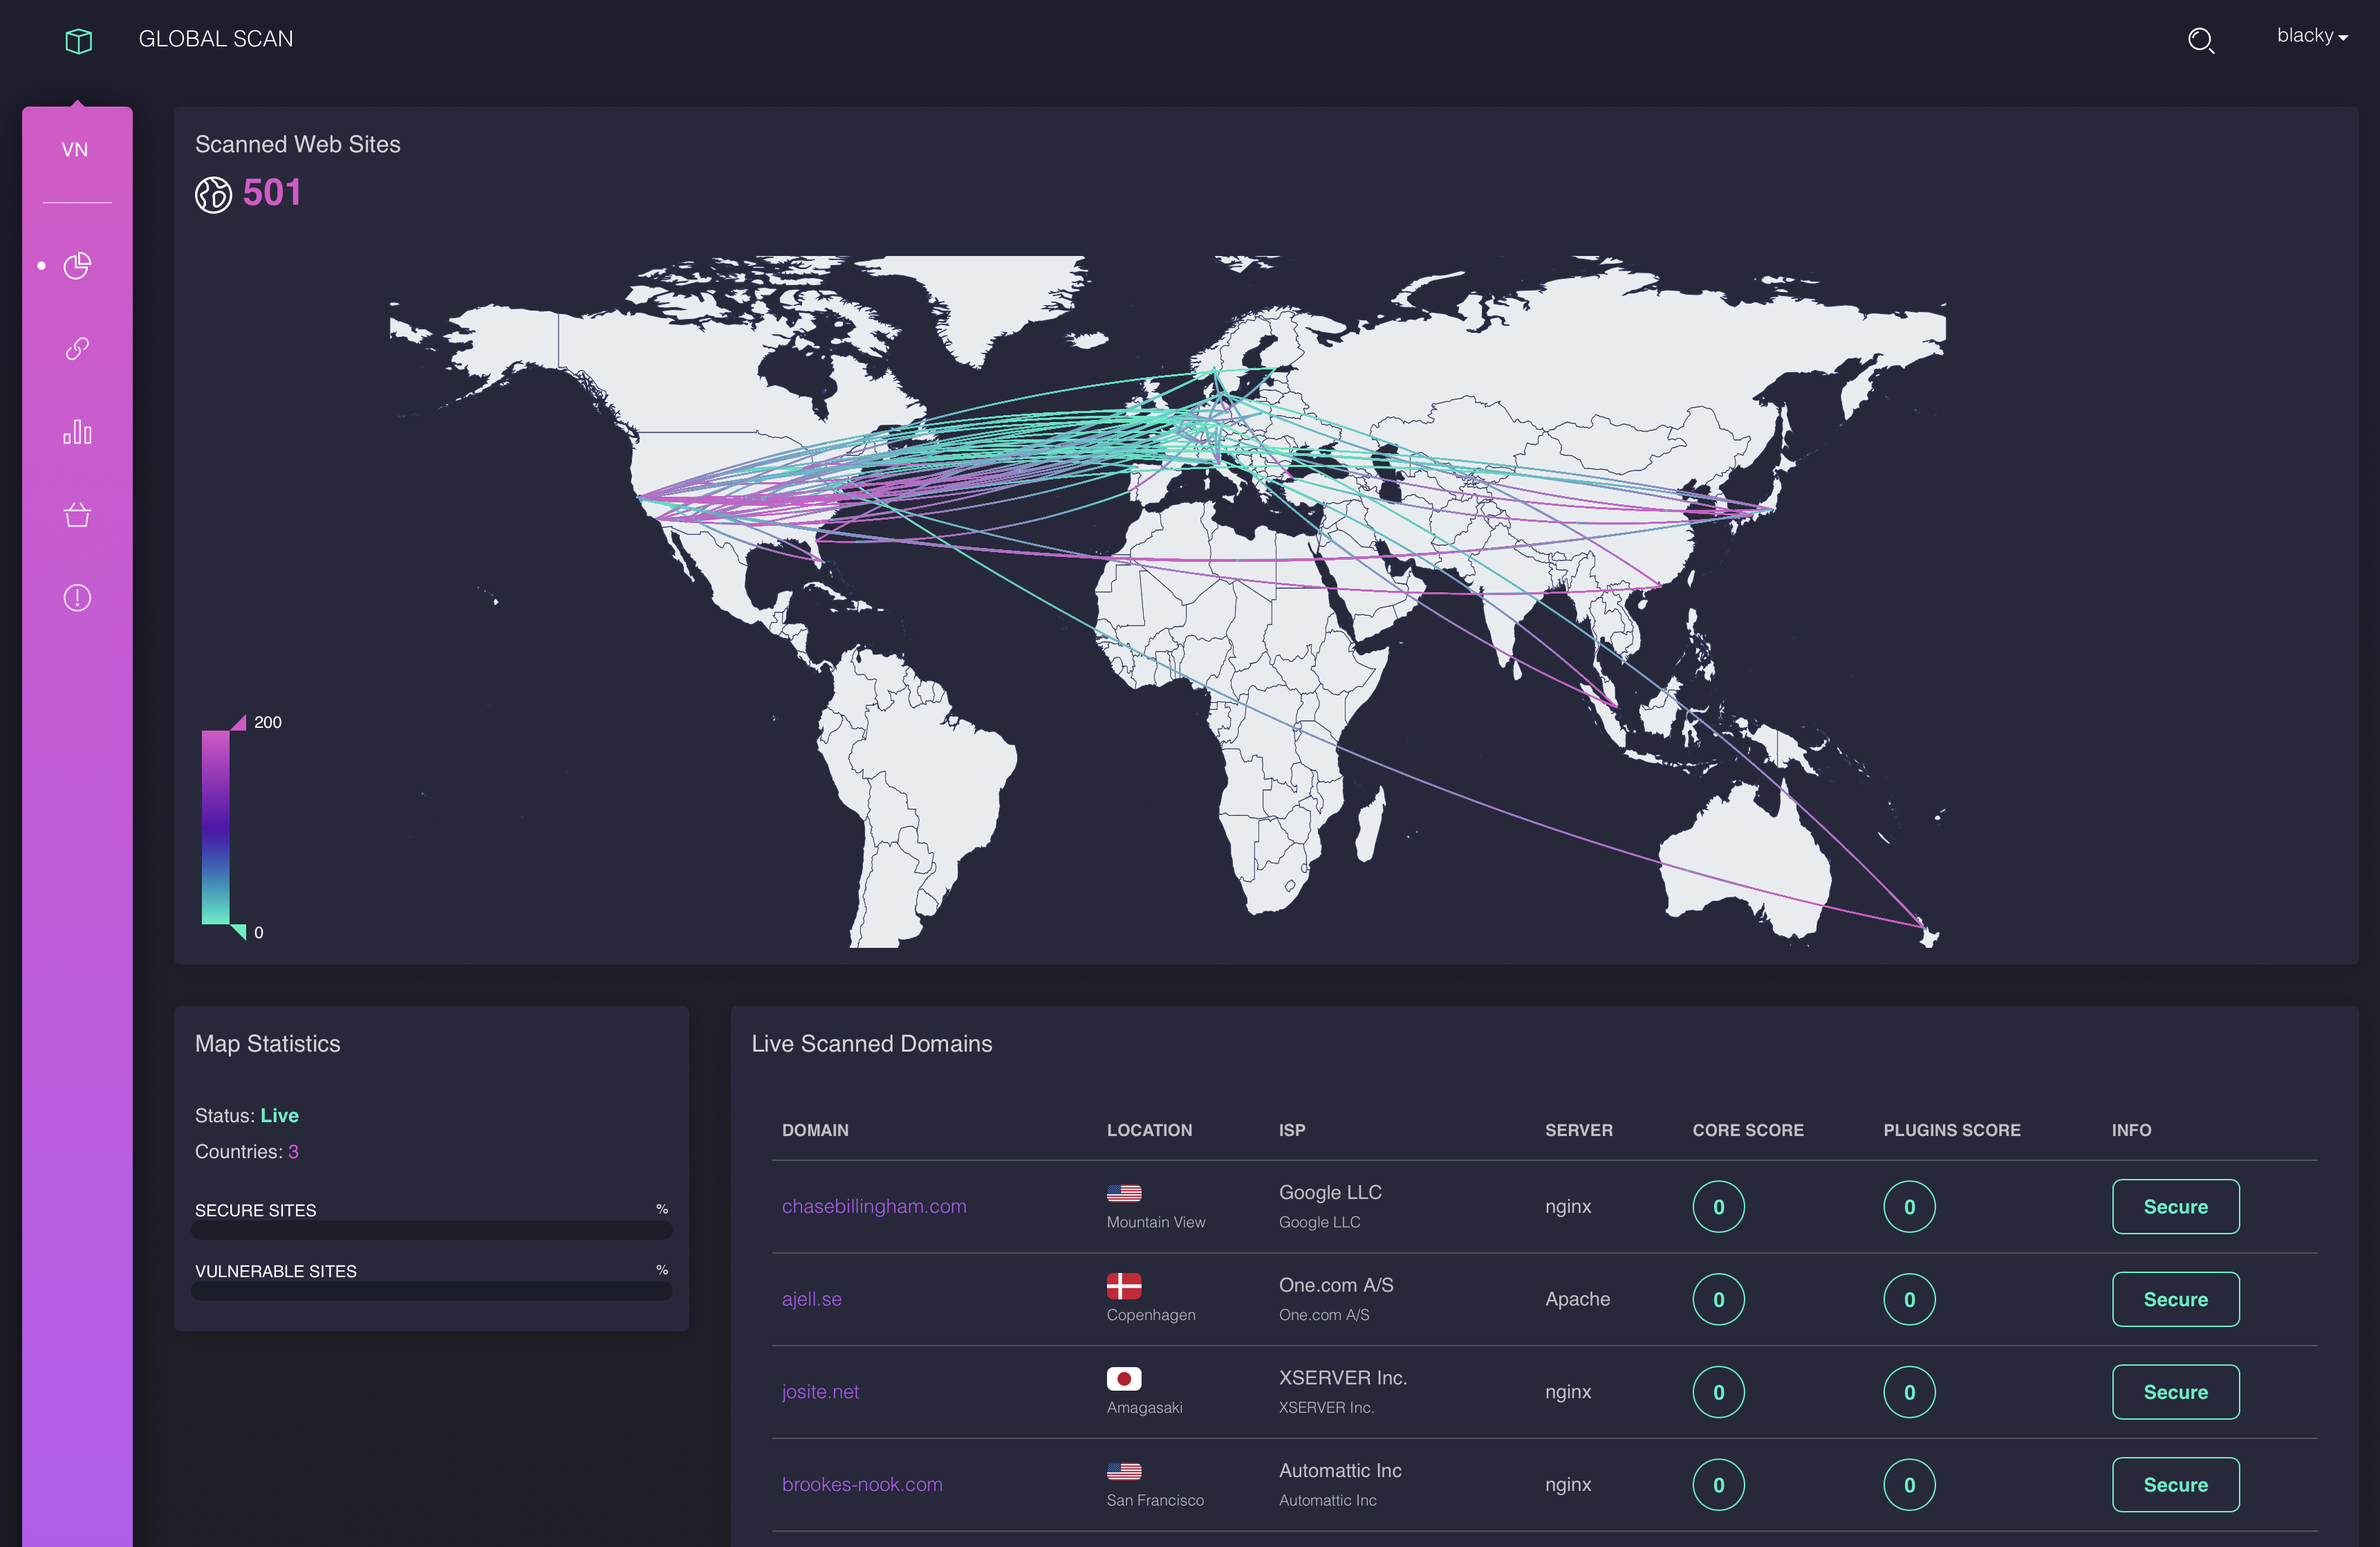
Task: Click Secure button for josite.net
Action: coord(2175,1392)
